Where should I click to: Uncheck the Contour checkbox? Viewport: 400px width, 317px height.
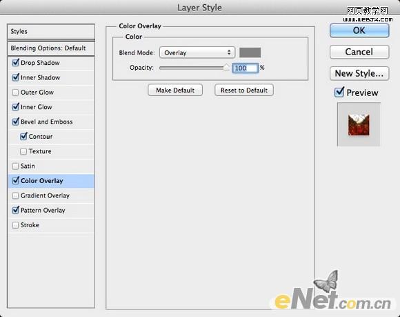point(23,137)
